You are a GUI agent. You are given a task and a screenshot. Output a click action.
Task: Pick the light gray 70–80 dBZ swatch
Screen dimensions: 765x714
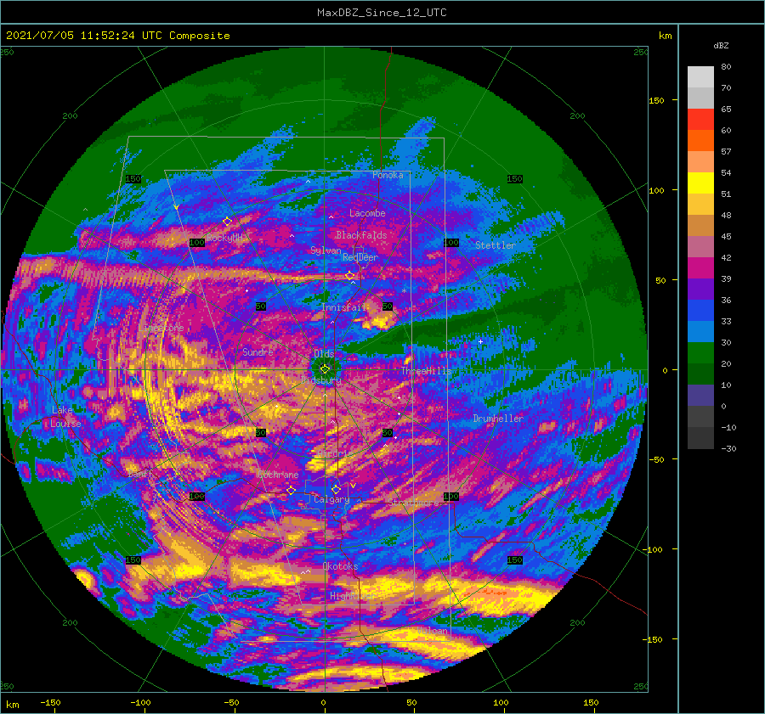700,77
